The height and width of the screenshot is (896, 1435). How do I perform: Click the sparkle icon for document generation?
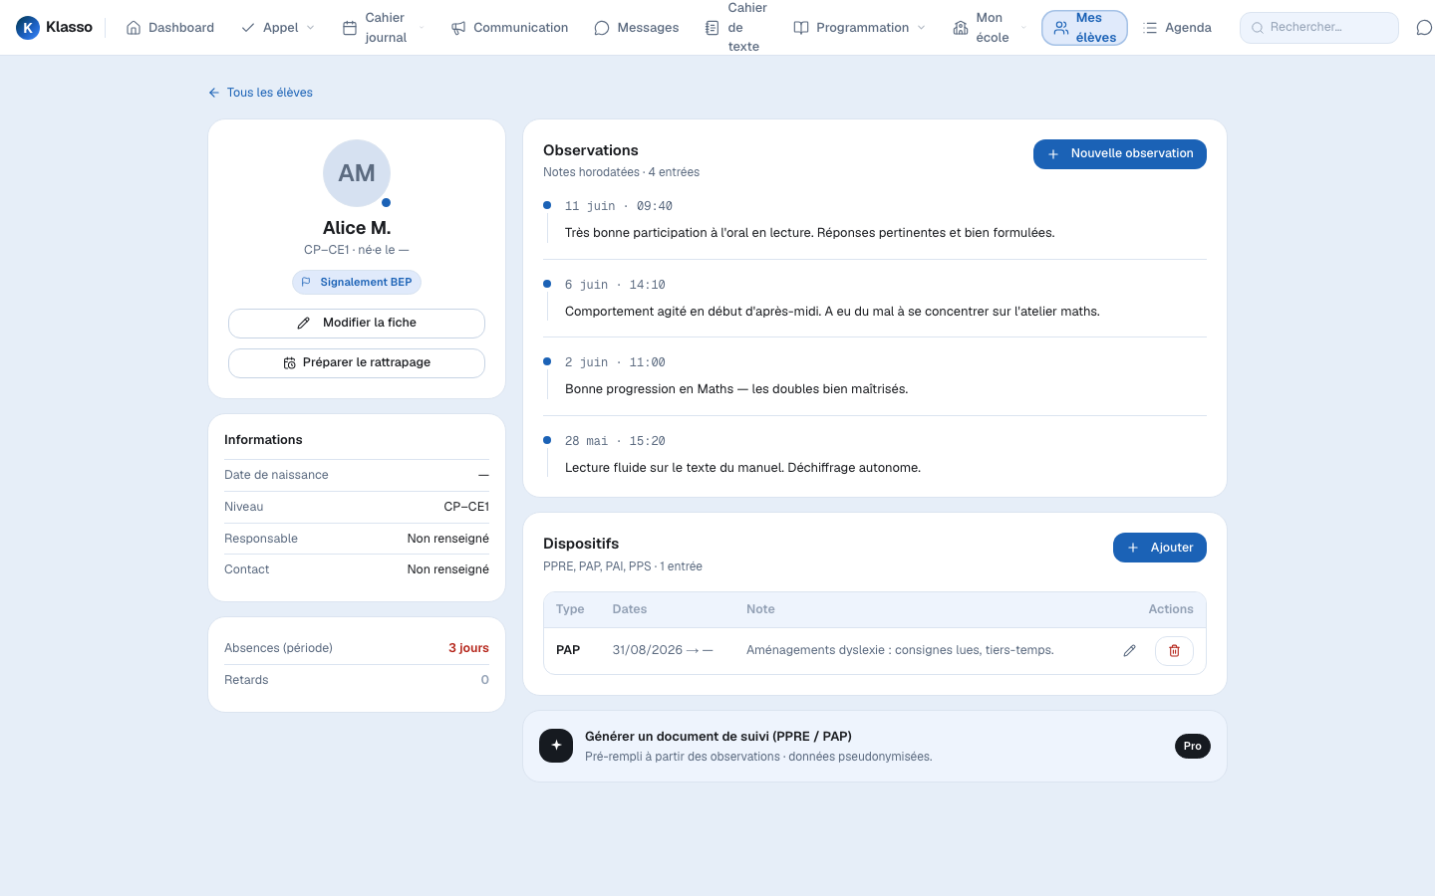coord(556,746)
